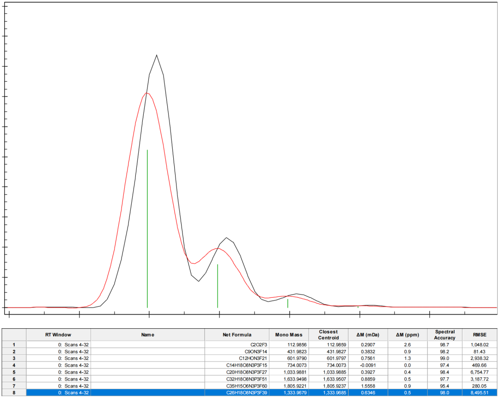Viewport: 499px width, 397px height.
Task: Click the Spectral Accuracy column header
Action: click(x=445, y=335)
